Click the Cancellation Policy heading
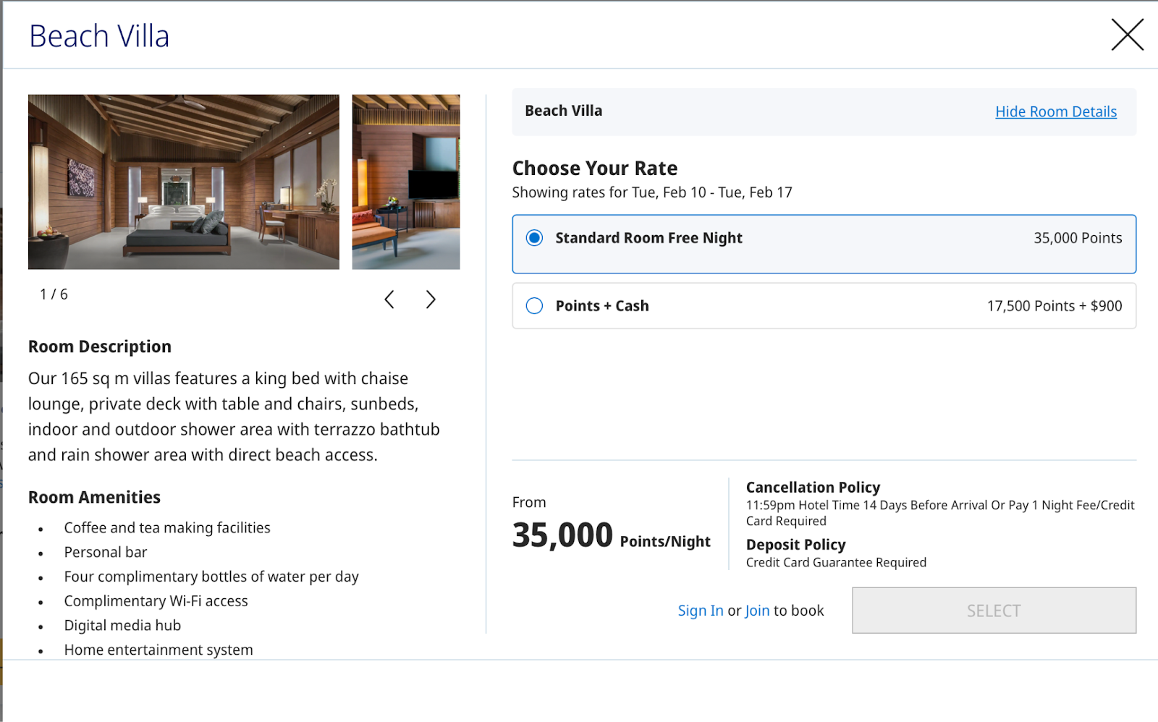 click(x=813, y=488)
